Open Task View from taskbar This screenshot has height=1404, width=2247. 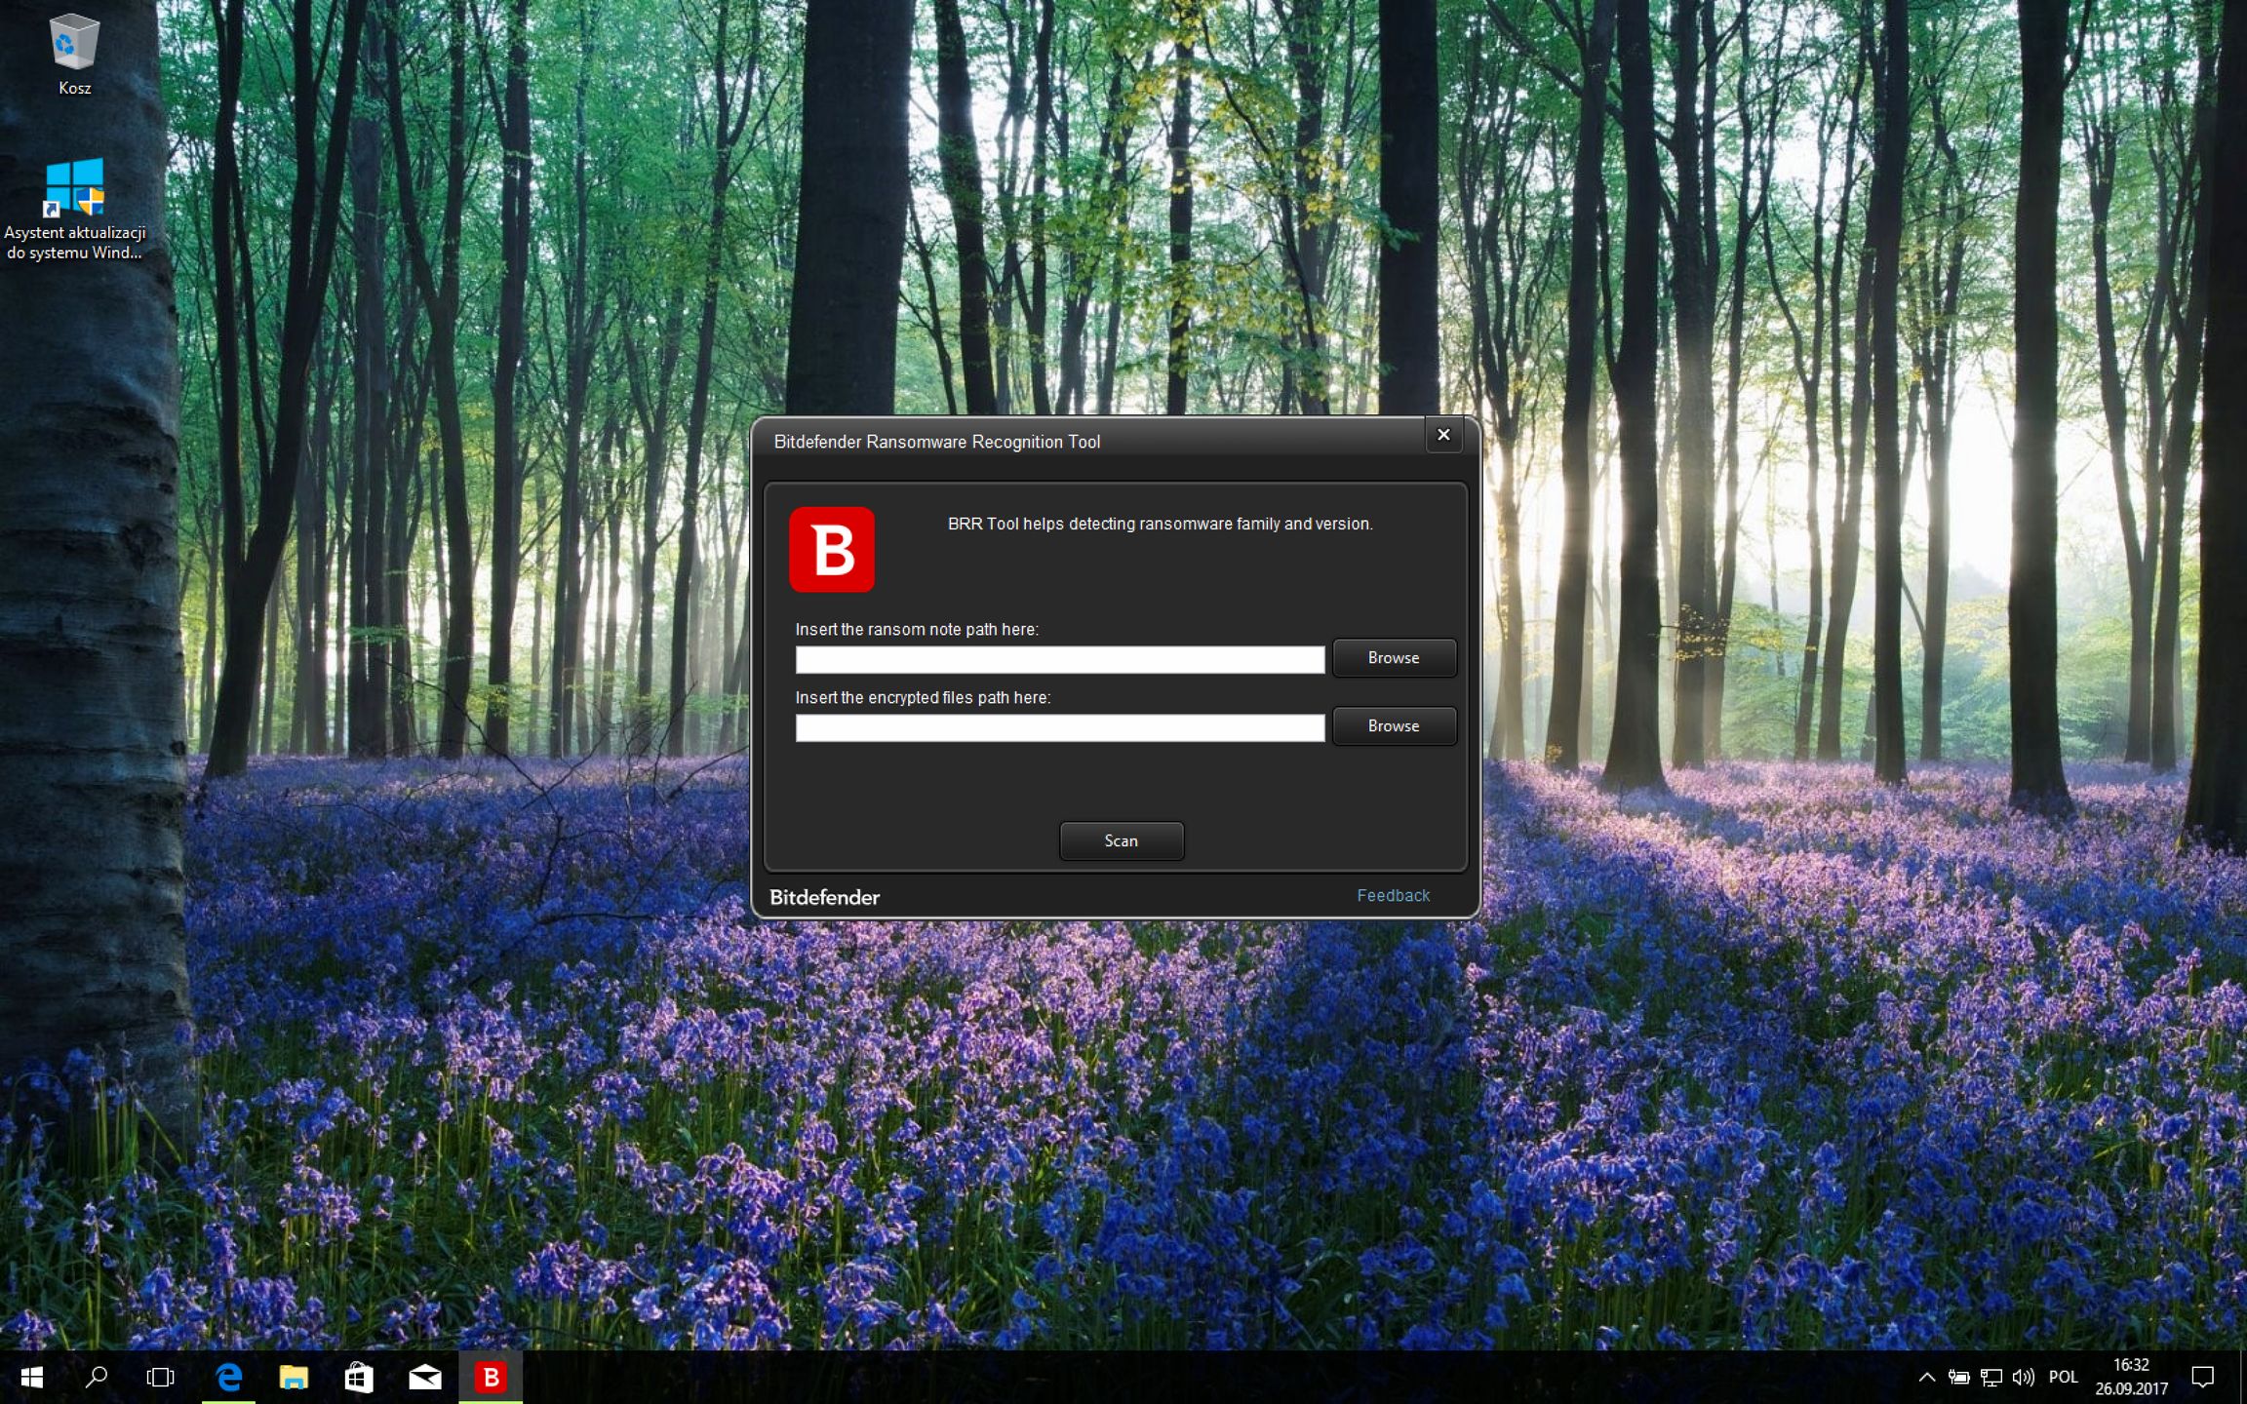pyautogui.click(x=160, y=1377)
